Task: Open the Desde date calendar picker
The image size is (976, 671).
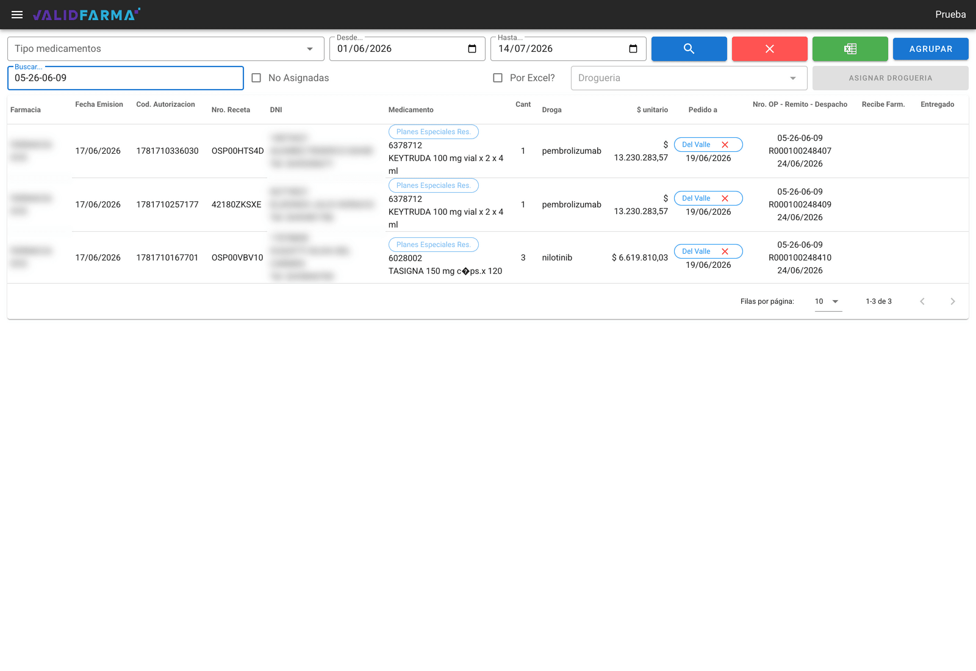Action: [472, 49]
